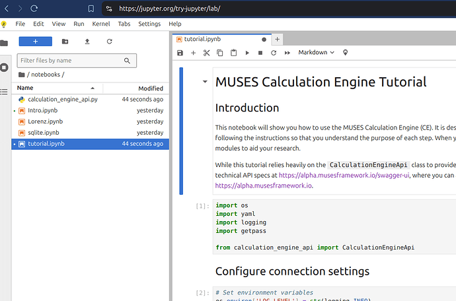The width and height of the screenshot is (456, 301).
Task: Click the first code cell with imports
Action: pyautogui.click(x=334, y=226)
